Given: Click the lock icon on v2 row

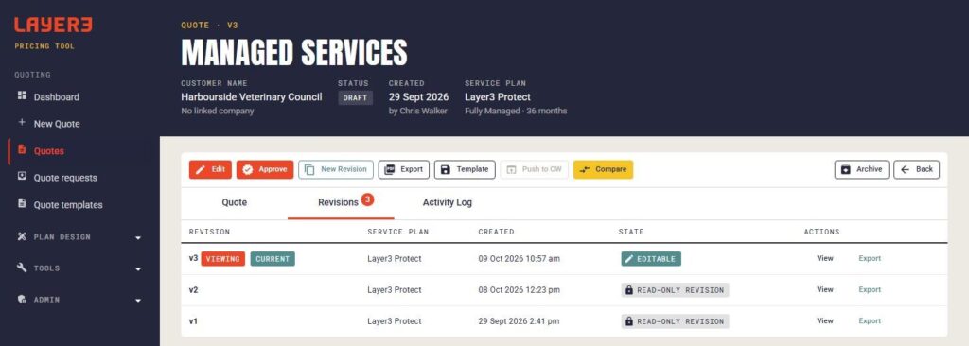Looking at the screenshot, I should 629,290.
